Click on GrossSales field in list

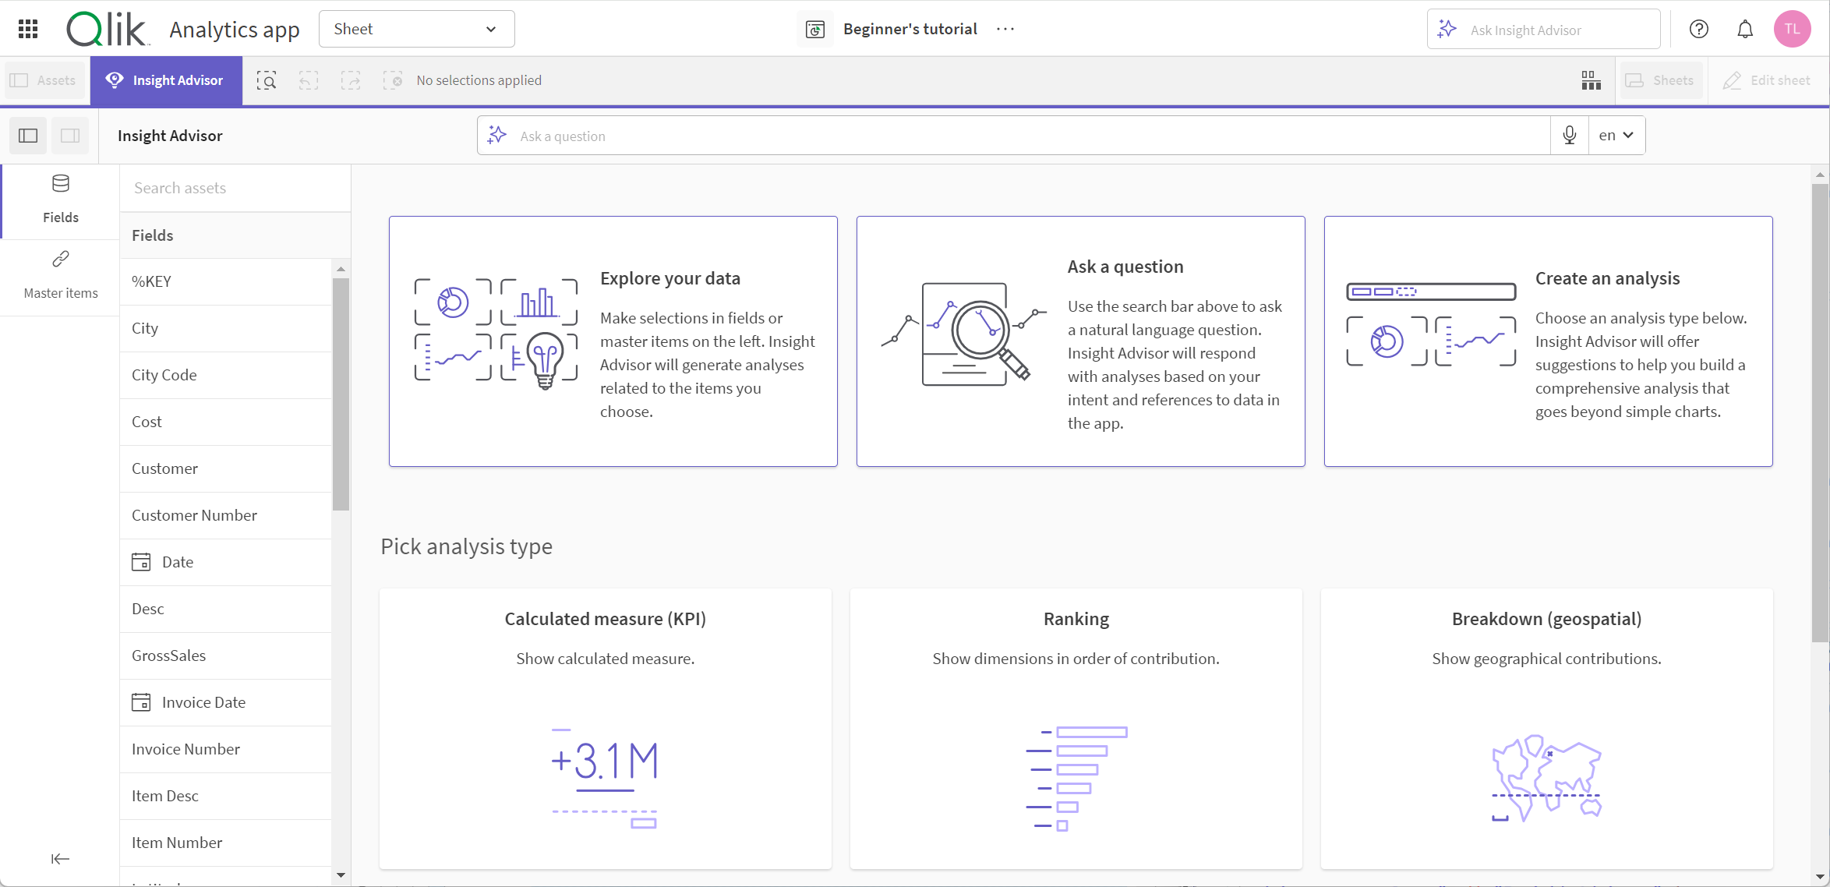click(x=167, y=655)
